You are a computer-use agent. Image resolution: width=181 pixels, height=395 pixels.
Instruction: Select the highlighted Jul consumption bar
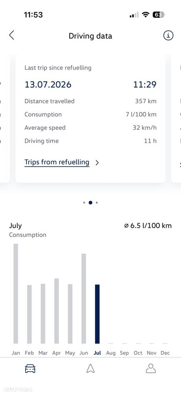(x=97, y=314)
